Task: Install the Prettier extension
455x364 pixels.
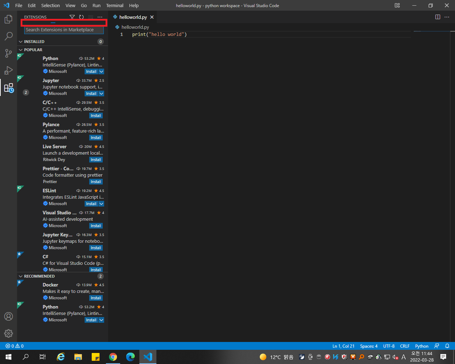Action: click(96, 182)
